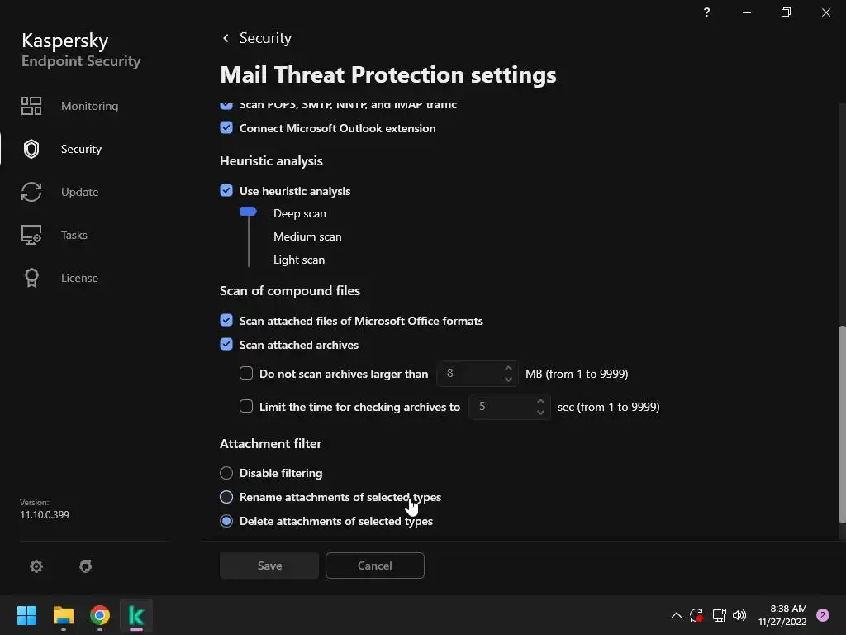The image size is (846, 635).
Task: Go to Security section
Action: 81,149
